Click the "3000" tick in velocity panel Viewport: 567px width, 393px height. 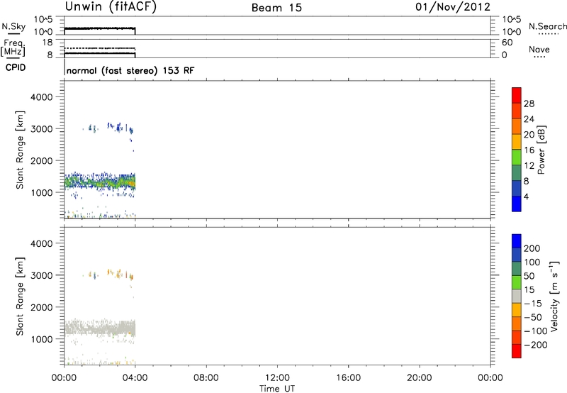(42, 275)
